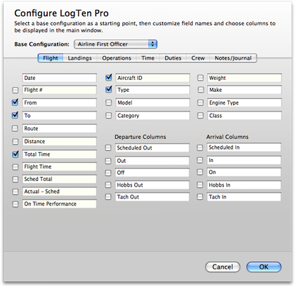Uncheck the Aircraft ID checkbox
This screenshot has width=295, height=287.
point(109,77)
